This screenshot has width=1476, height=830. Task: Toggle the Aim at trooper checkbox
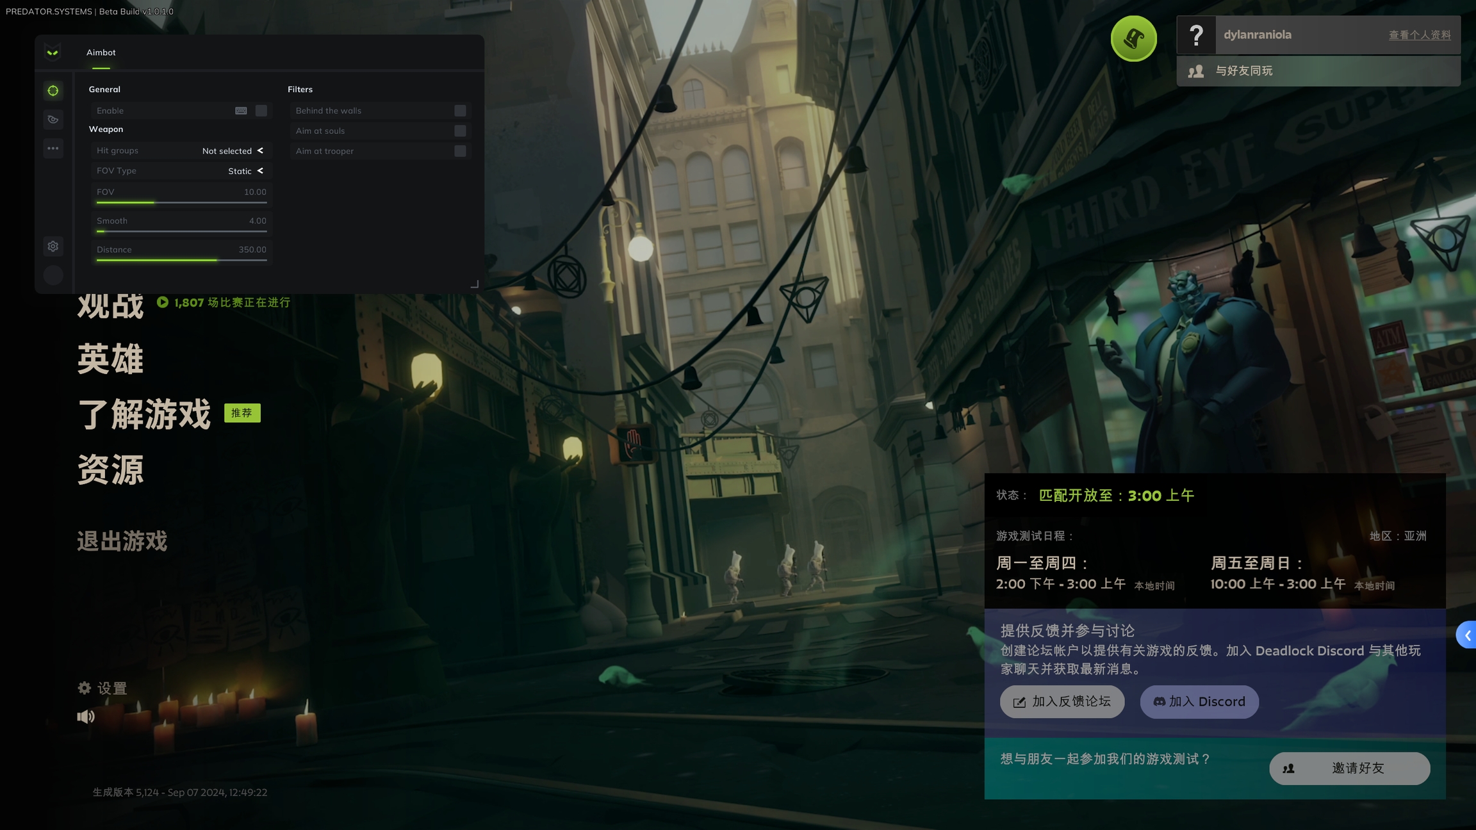click(x=460, y=151)
